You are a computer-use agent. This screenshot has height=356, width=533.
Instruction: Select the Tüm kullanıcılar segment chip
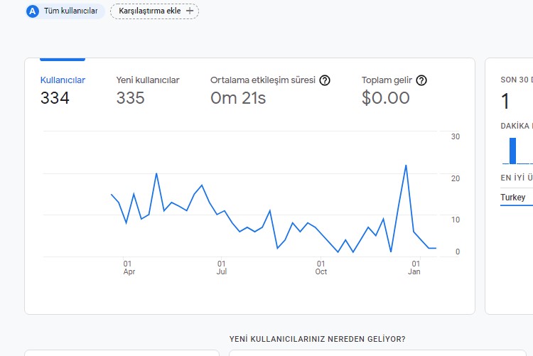pos(65,11)
